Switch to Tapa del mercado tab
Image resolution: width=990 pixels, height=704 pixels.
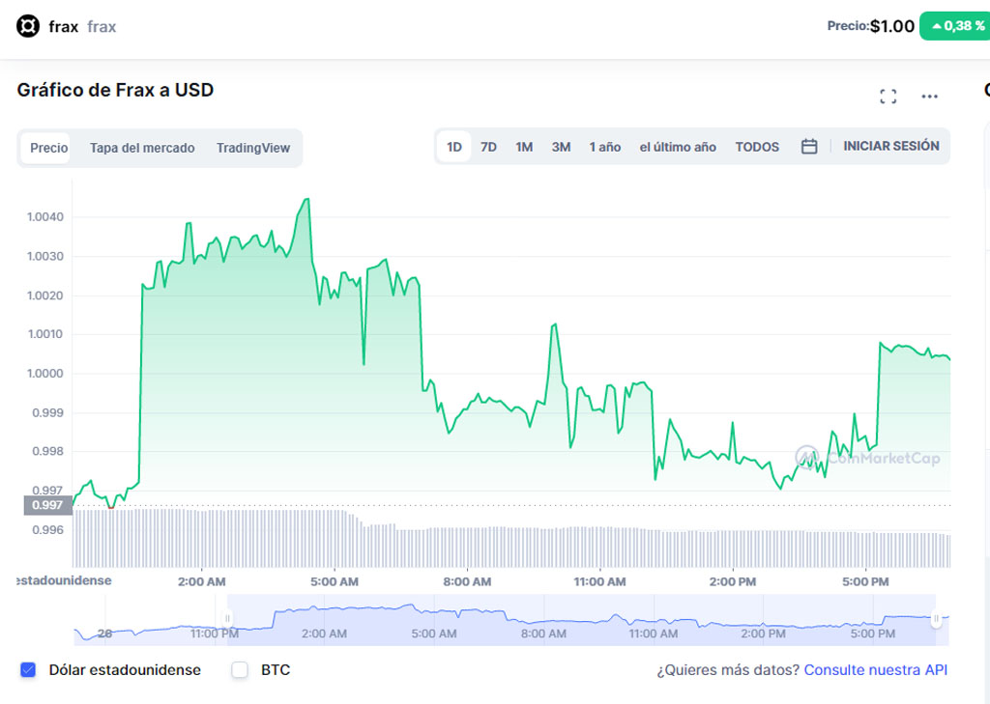coord(142,148)
